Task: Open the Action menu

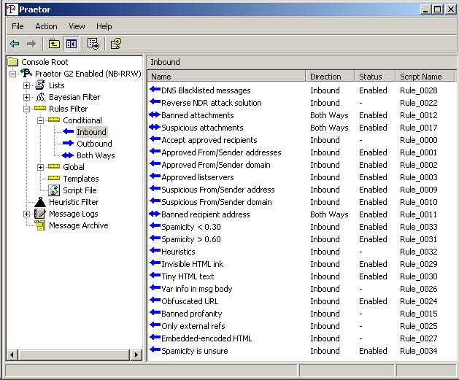Action: pyautogui.click(x=46, y=26)
